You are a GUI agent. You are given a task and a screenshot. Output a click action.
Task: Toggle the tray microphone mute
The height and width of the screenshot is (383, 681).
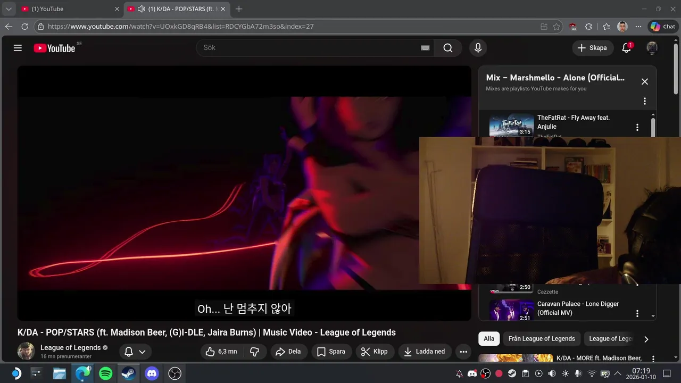tap(578, 373)
